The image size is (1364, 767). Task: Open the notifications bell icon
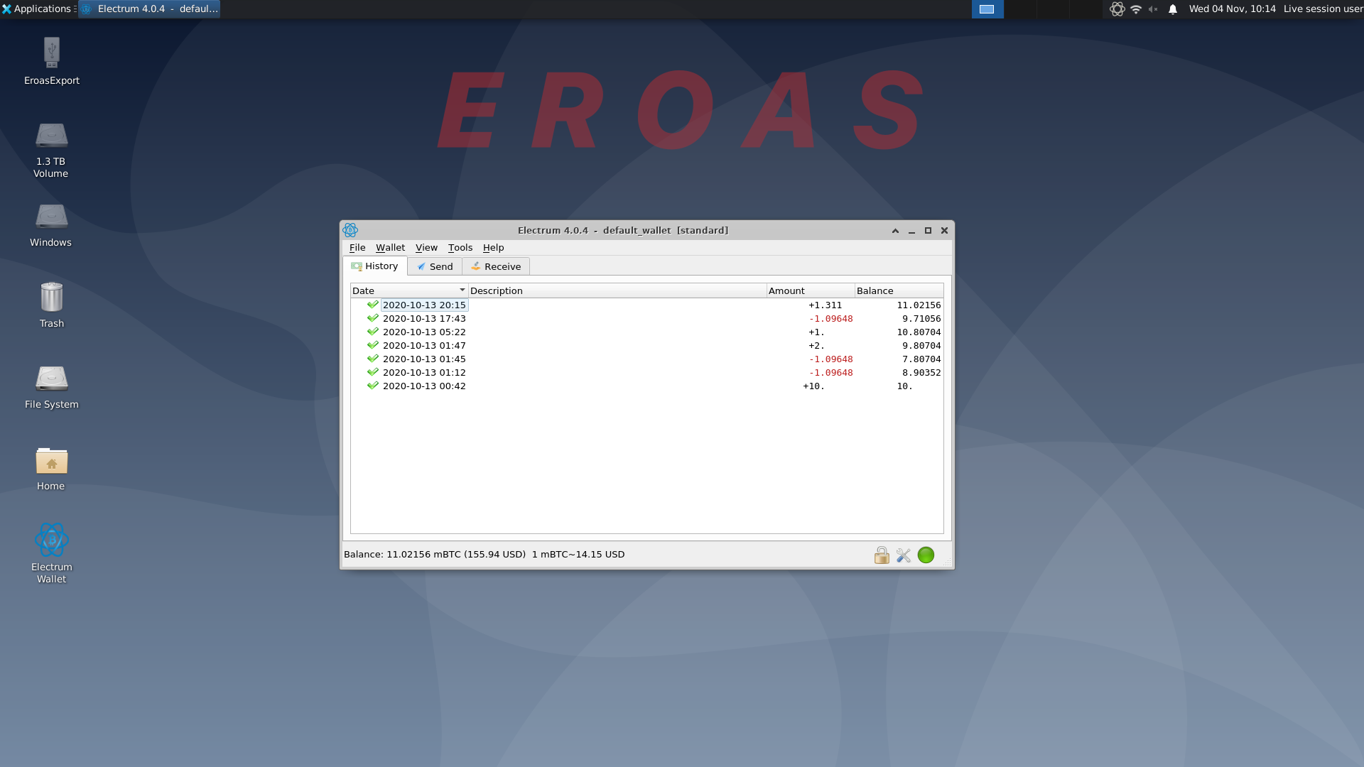pyautogui.click(x=1173, y=9)
